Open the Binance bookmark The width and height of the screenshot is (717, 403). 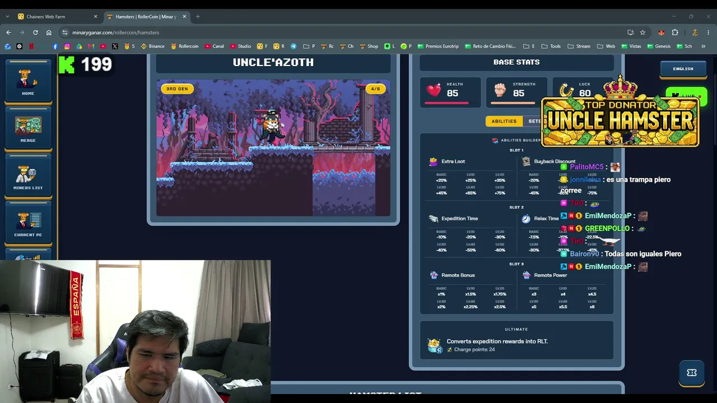point(152,46)
